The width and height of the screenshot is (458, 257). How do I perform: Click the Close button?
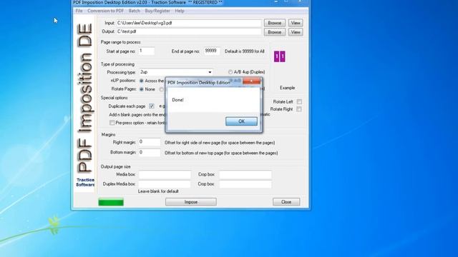click(286, 202)
